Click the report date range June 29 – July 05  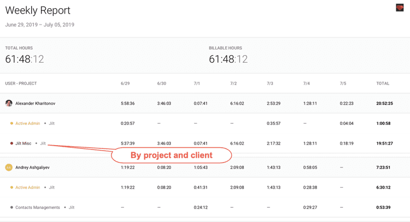(x=39, y=25)
